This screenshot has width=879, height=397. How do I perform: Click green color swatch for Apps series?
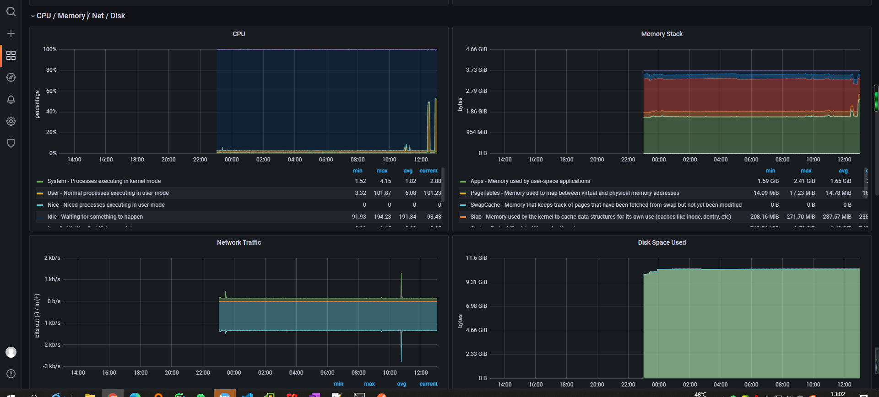pos(463,182)
